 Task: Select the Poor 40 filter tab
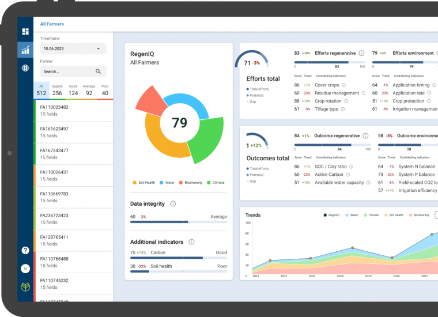click(x=105, y=90)
